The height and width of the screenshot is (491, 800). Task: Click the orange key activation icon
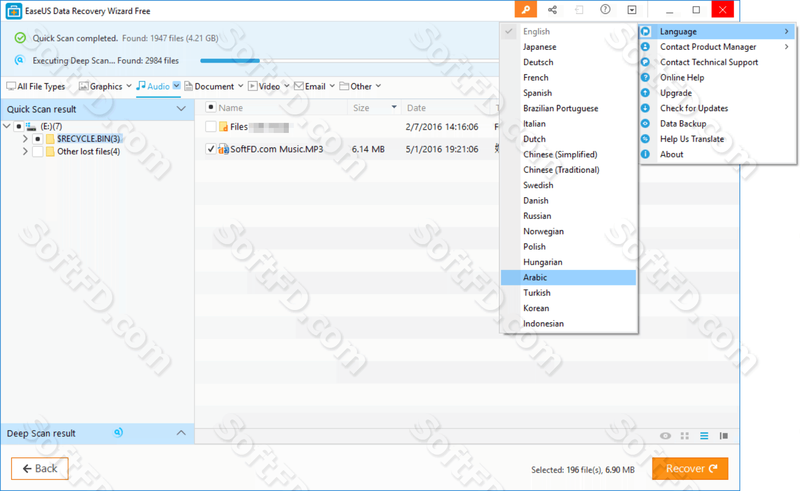tap(526, 9)
